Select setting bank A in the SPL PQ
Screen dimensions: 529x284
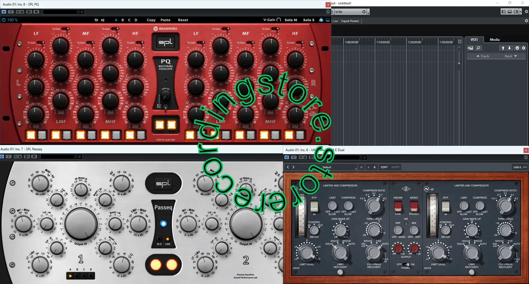116,20
